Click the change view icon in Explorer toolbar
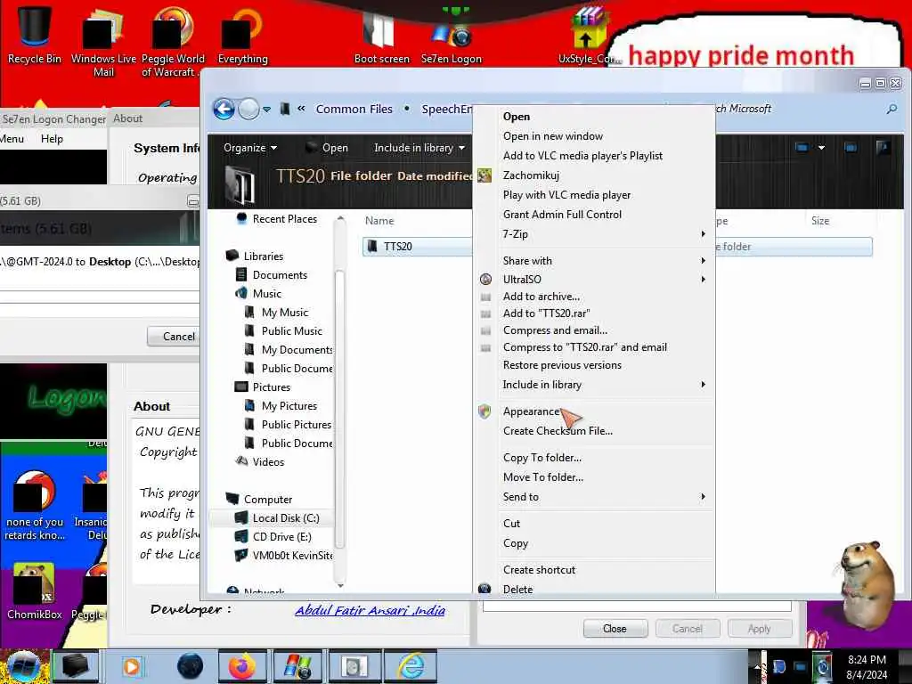This screenshot has height=684, width=912. pyautogui.click(x=802, y=148)
